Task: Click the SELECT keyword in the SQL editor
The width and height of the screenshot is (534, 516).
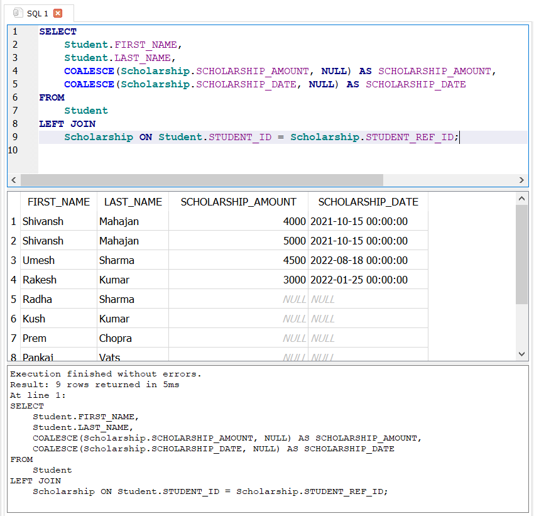Action: click(x=58, y=31)
